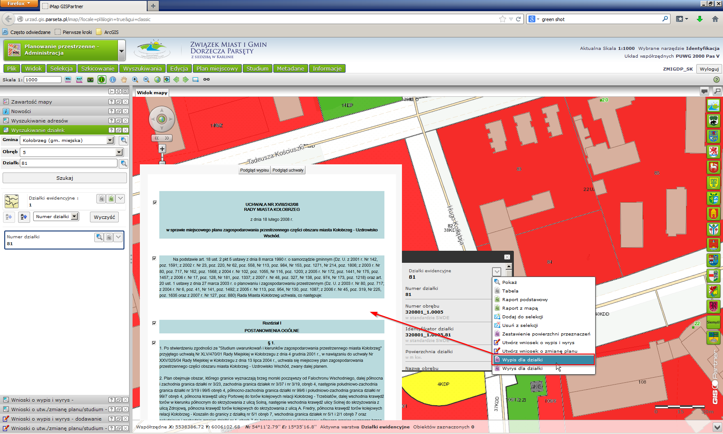Image resolution: width=723 pixels, height=434 pixels.
Task: Go to previous map view arrow
Action: (x=176, y=80)
